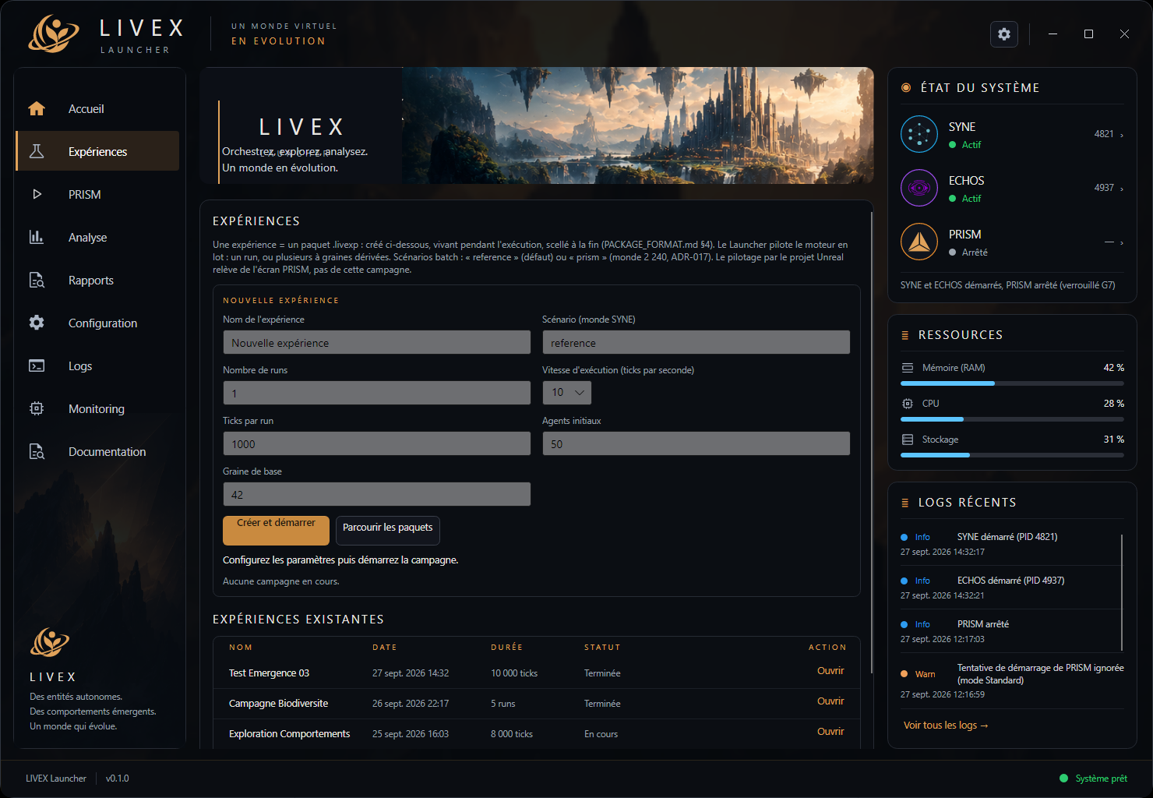Click the État du système header icon
Viewport: 1153px width, 798px height.
coord(906,88)
